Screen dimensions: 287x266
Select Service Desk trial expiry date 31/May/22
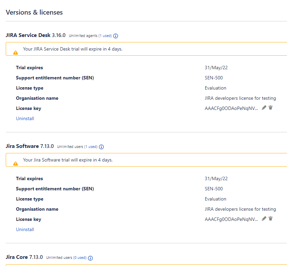[x=216, y=68]
